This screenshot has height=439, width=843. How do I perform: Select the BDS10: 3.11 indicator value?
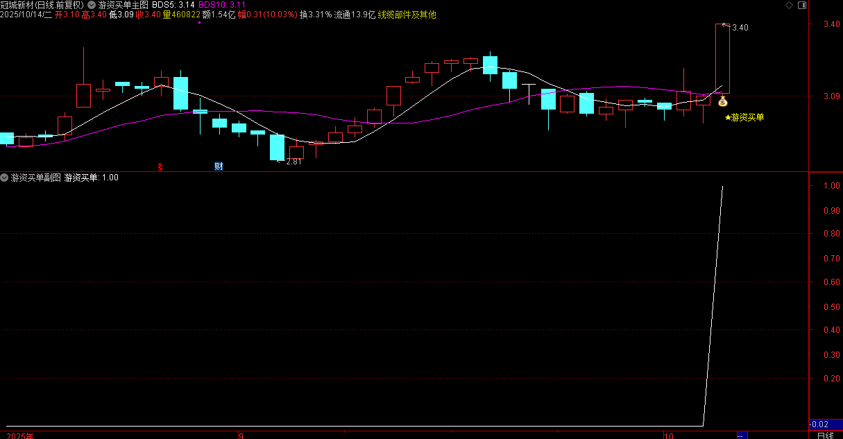pyautogui.click(x=221, y=4)
